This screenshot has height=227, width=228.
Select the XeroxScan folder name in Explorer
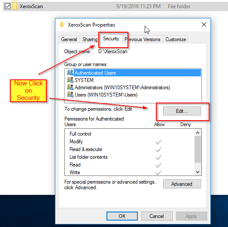tap(31, 6)
